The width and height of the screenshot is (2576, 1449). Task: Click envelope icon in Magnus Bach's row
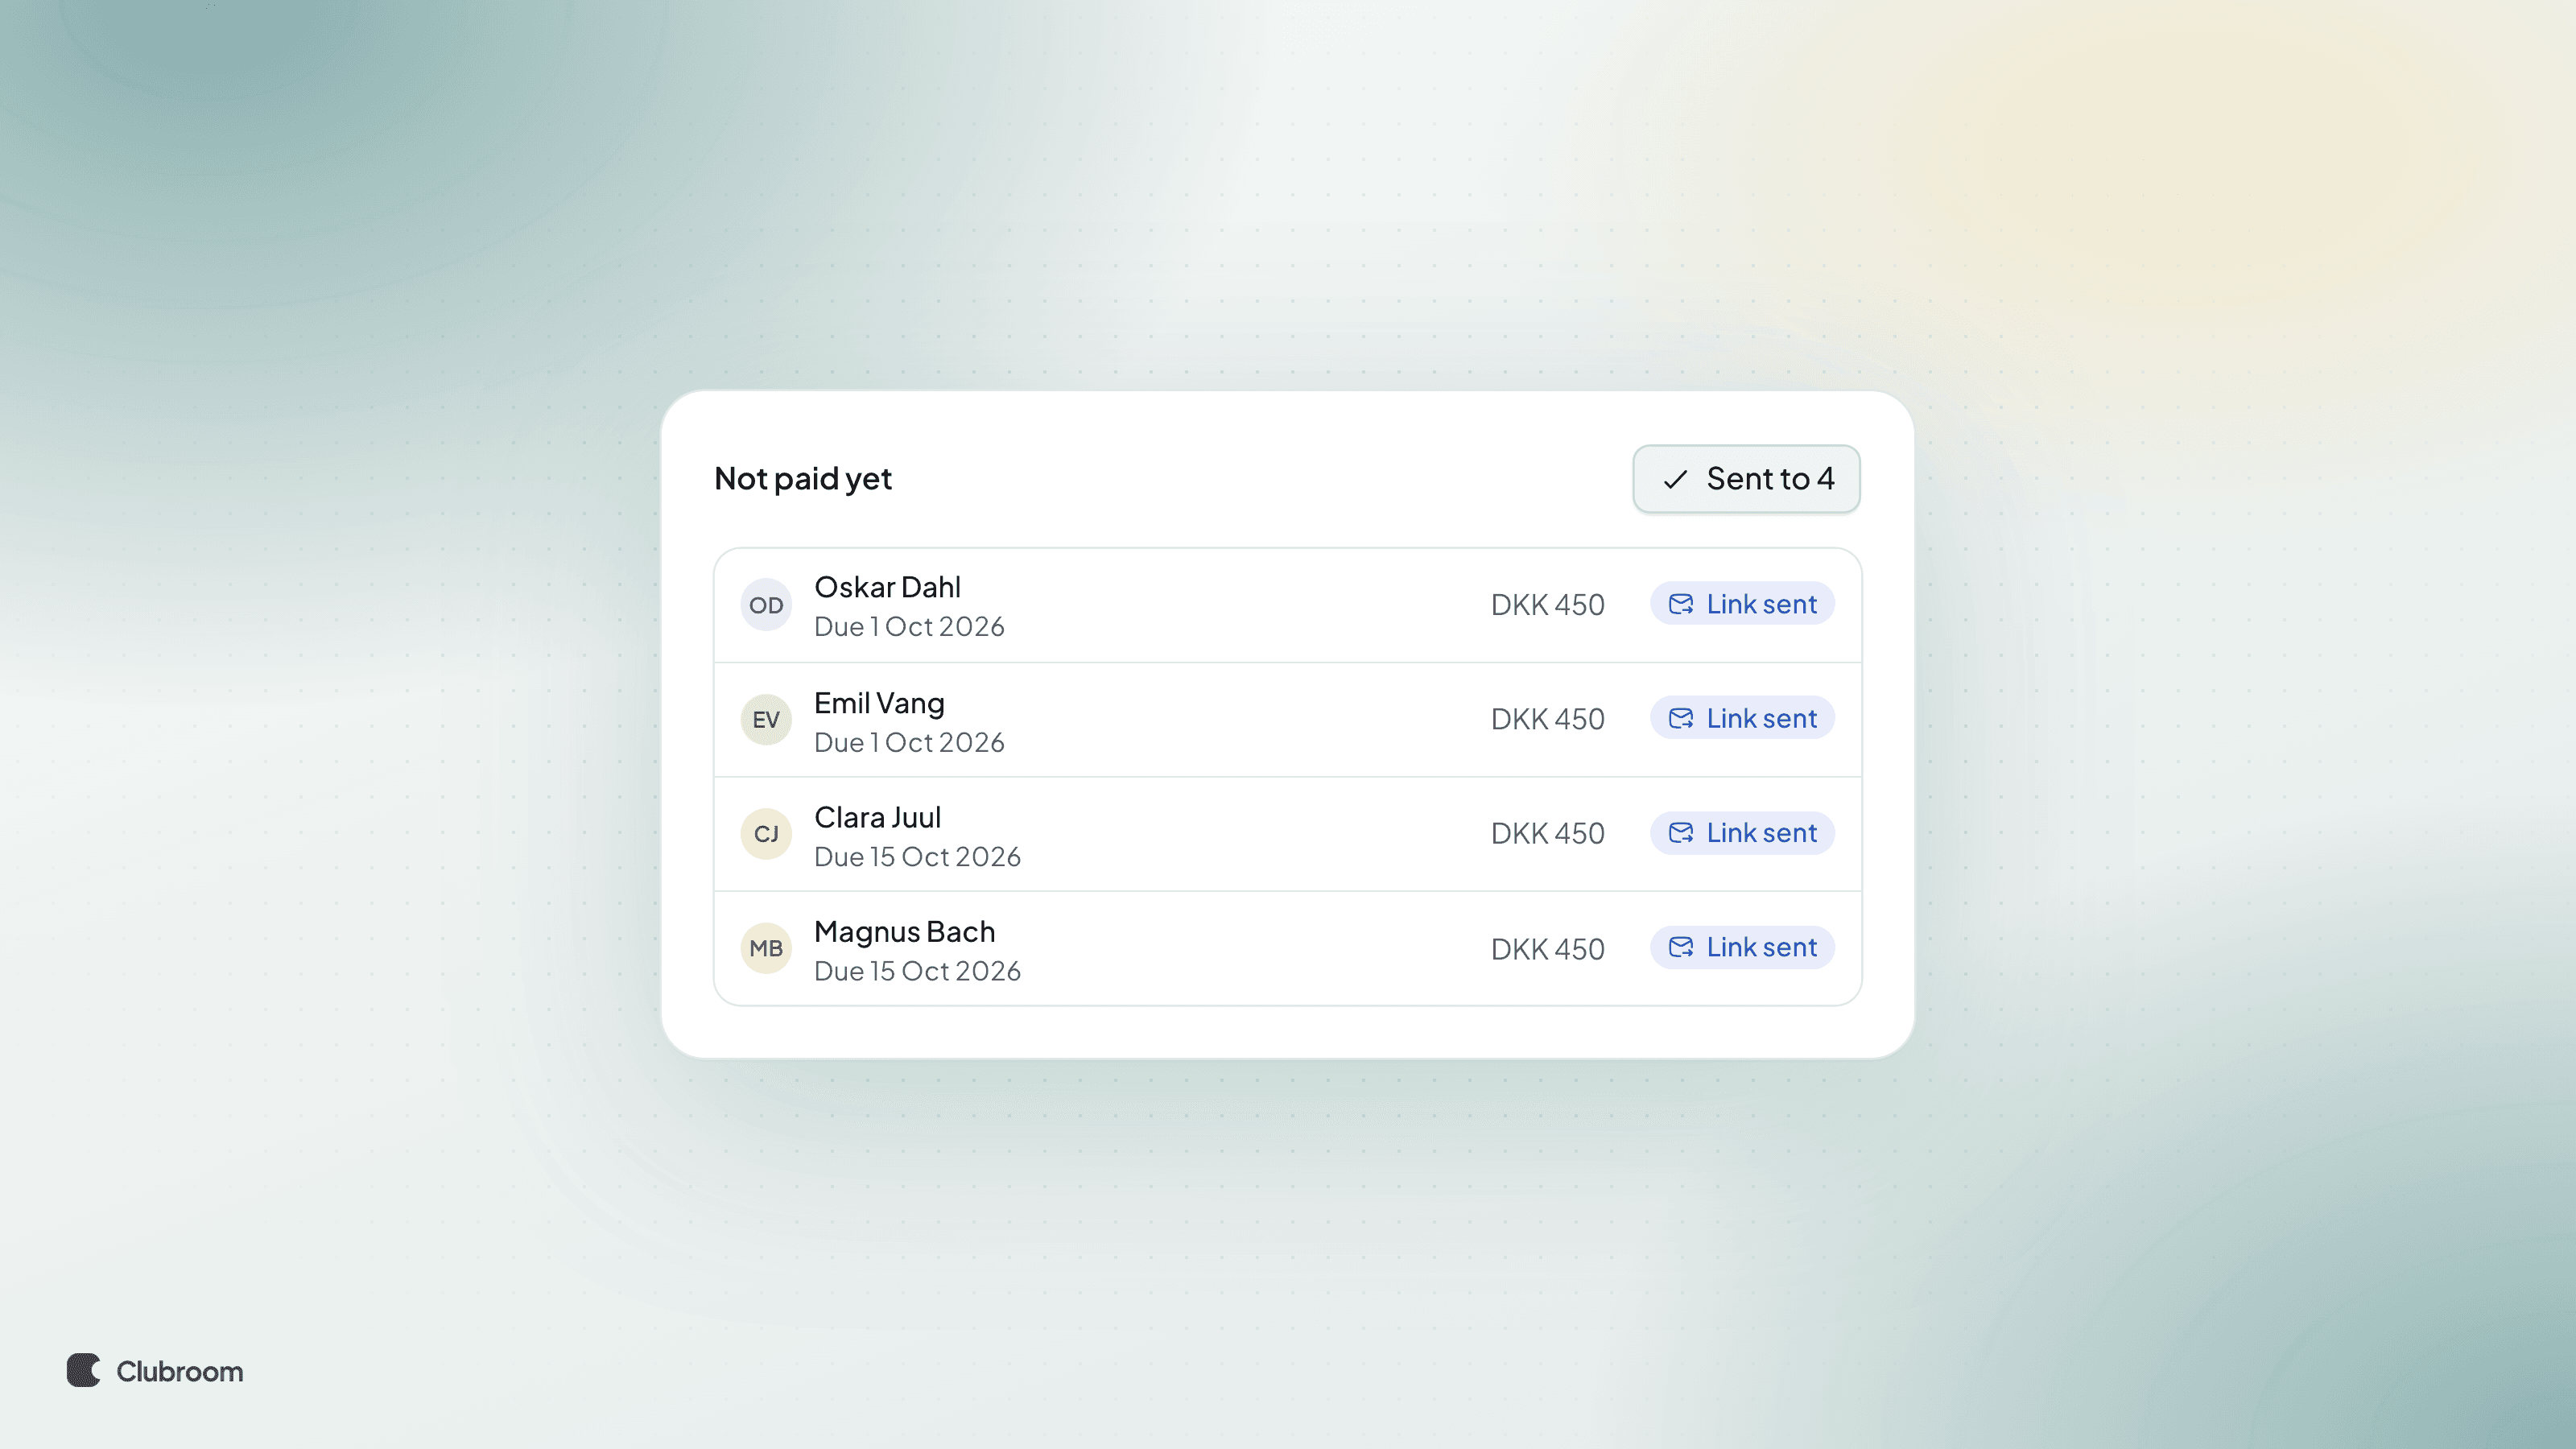(1681, 947)
